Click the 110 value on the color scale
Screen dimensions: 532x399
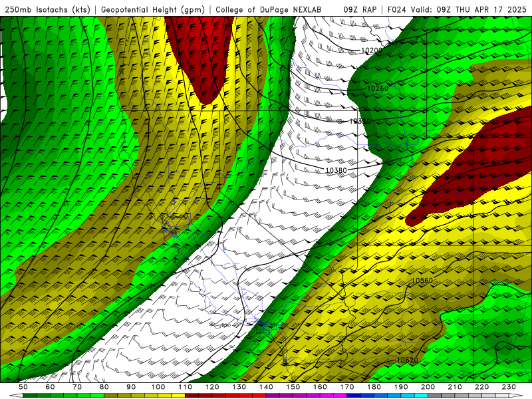tap(186, 387)
